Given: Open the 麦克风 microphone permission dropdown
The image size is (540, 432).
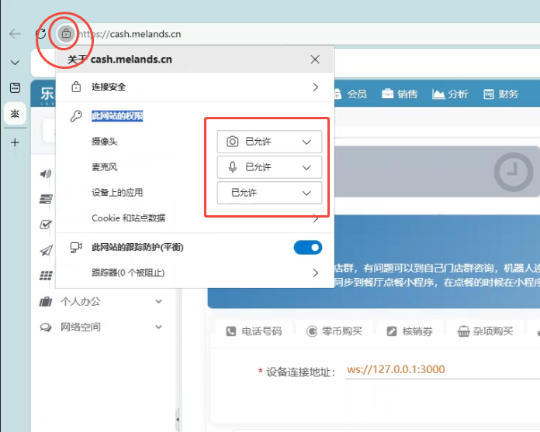Looking at the screenshot, I should tap(269, 167).
